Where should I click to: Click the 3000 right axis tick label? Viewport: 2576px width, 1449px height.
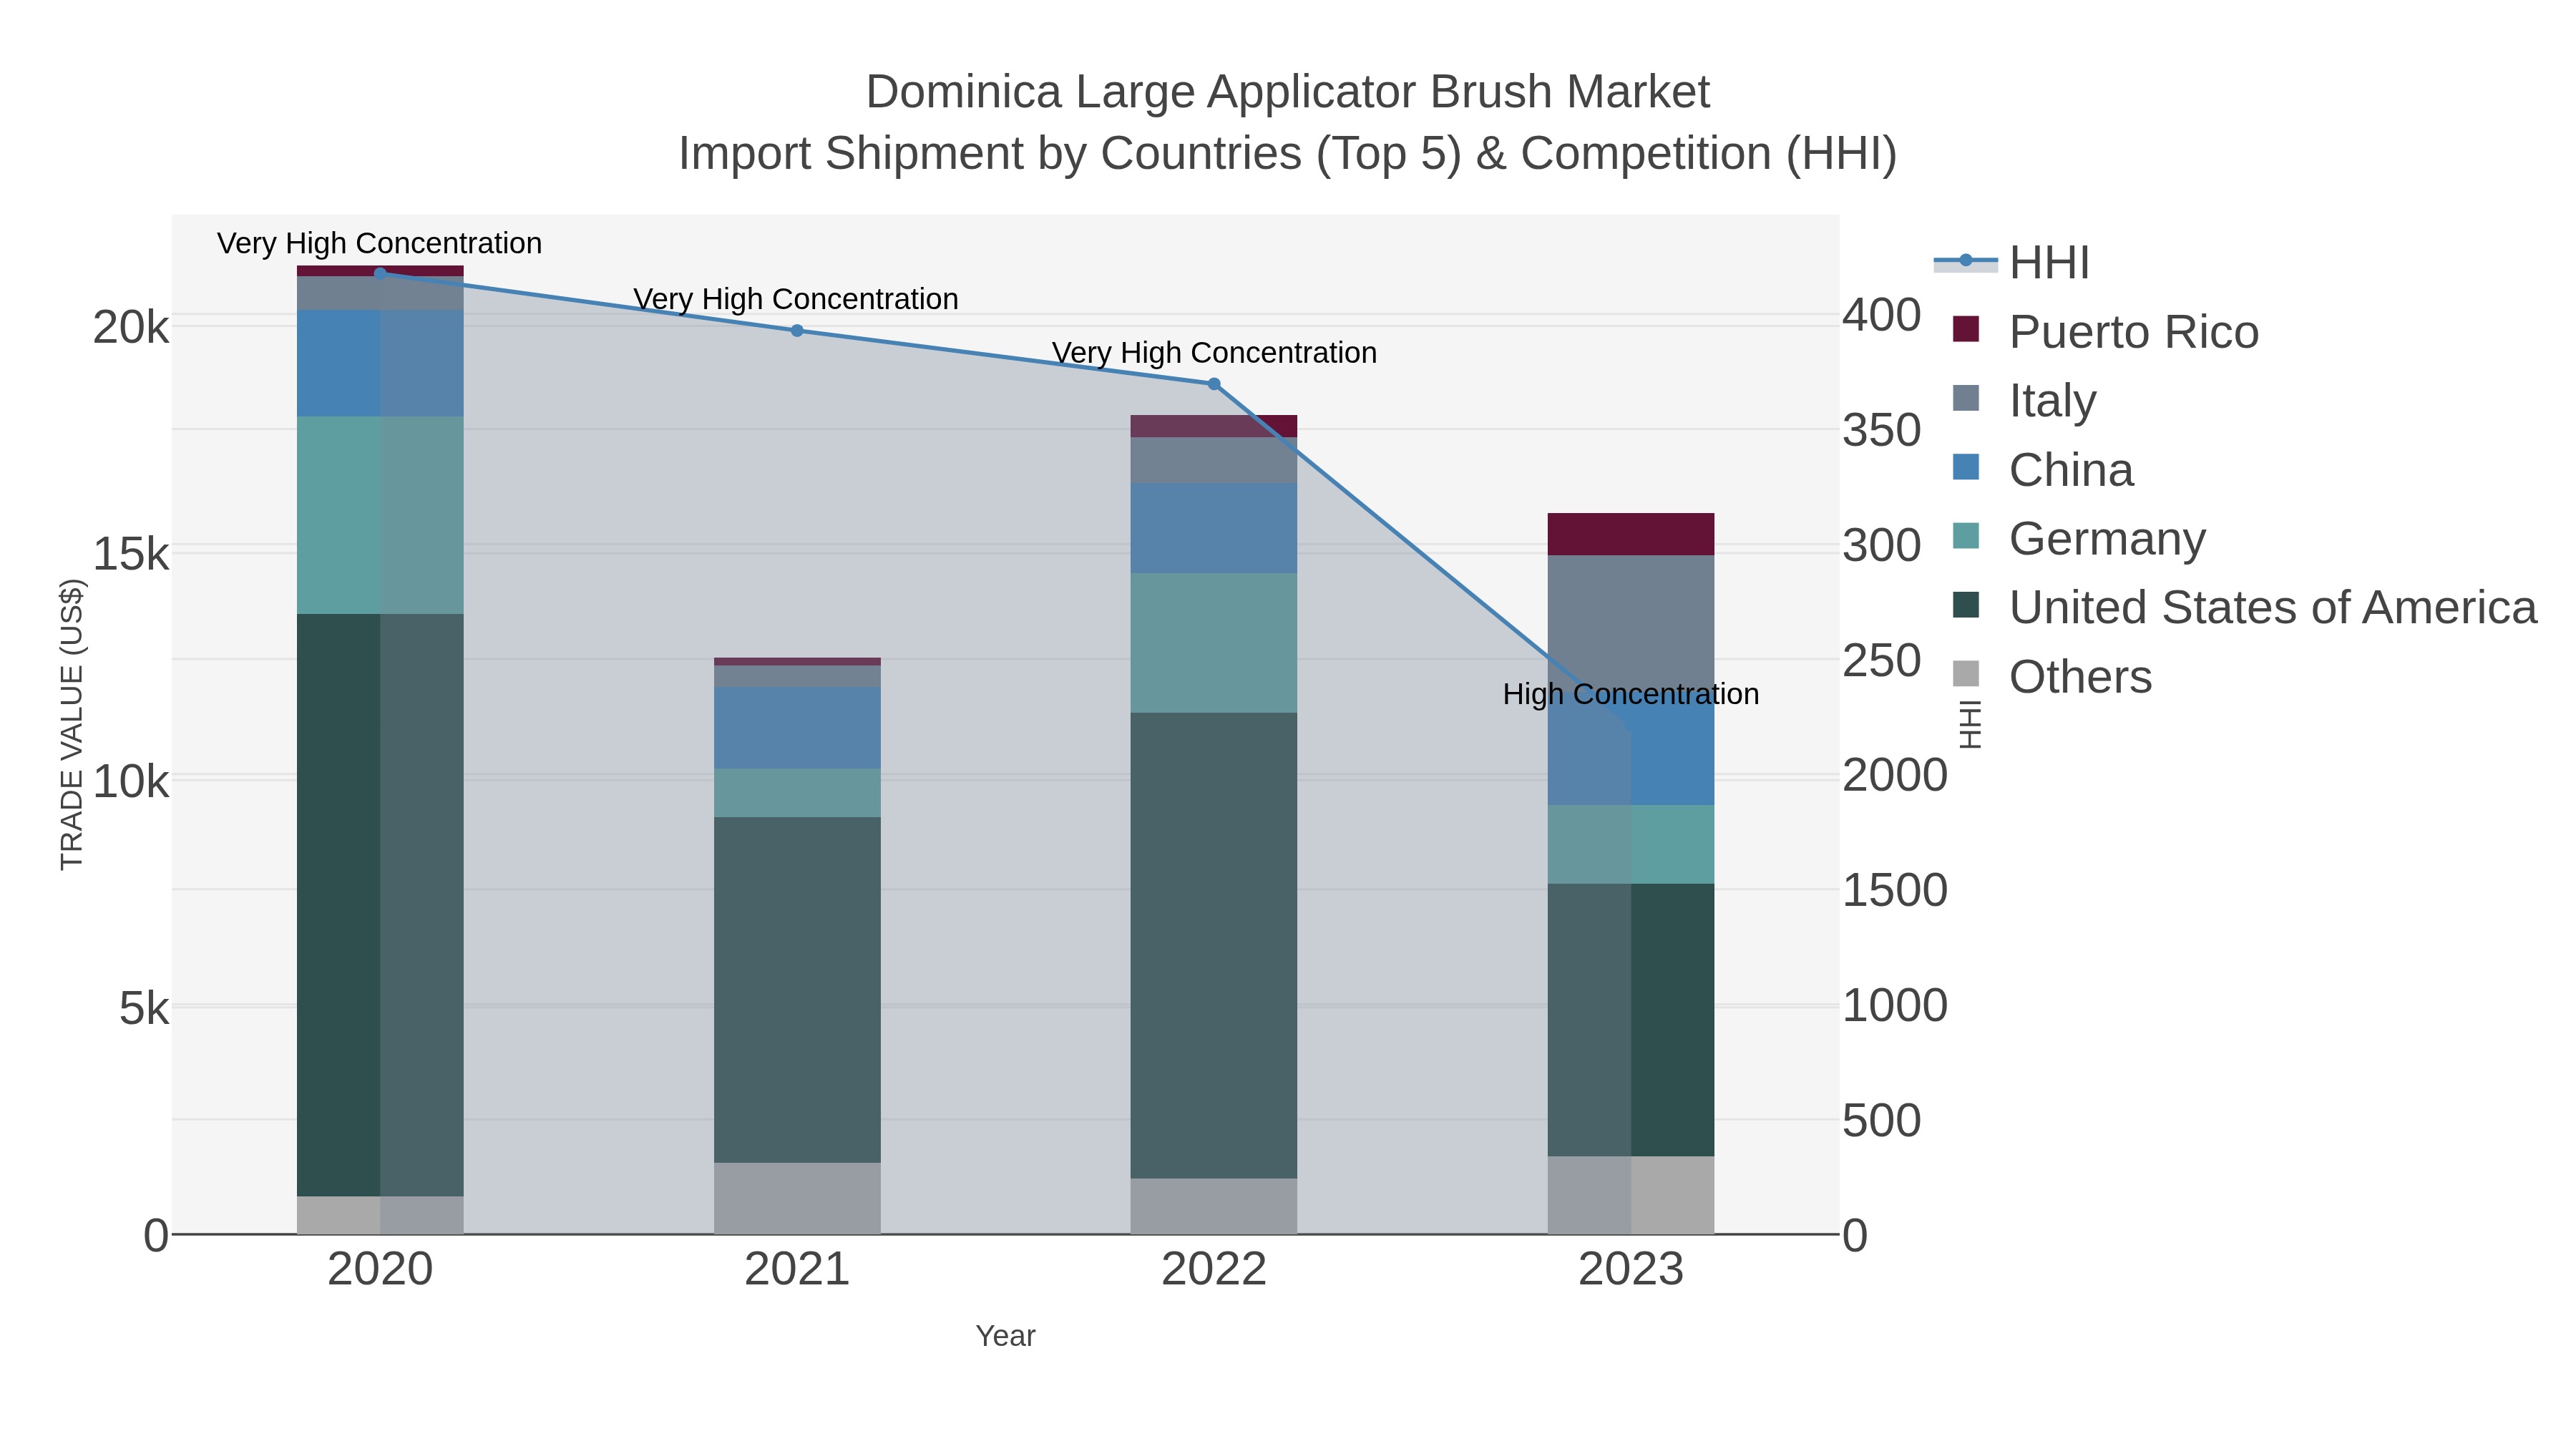(x=1882, y=546)
